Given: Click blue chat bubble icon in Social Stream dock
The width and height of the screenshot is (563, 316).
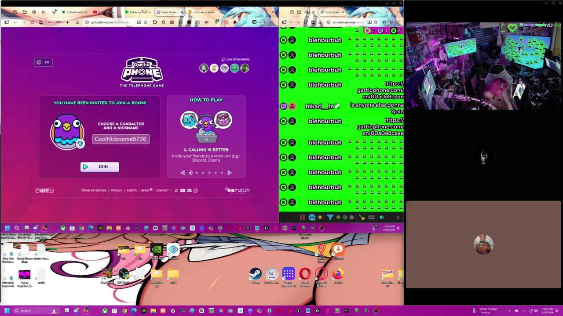Looking at the screenshot, I should [x=312, y=217].
